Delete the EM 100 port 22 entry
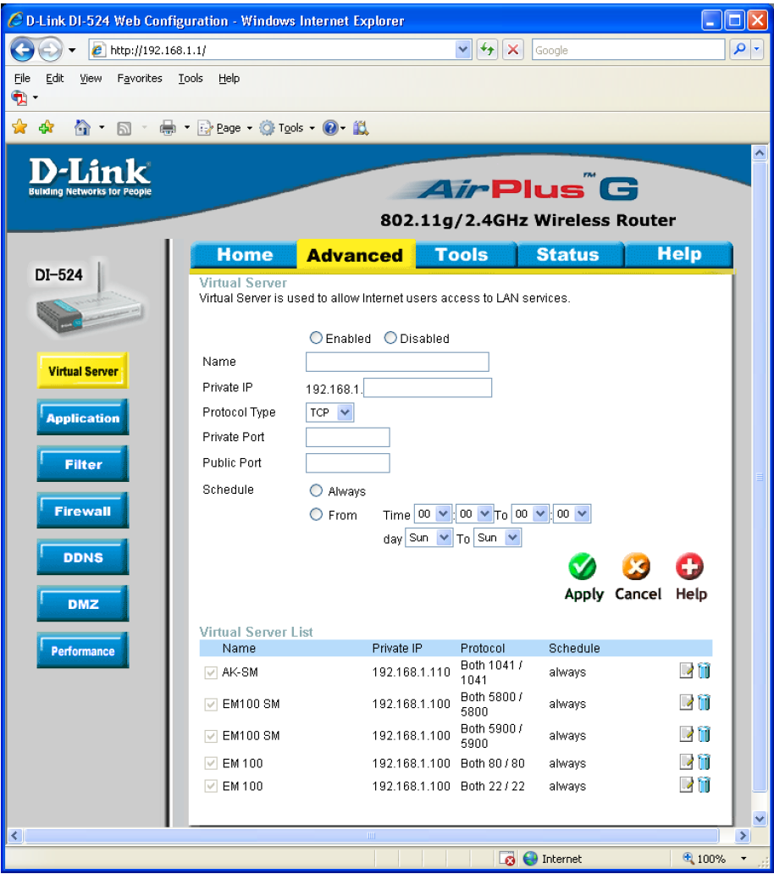Screen dimensions: 774x874 coord(705,785)
